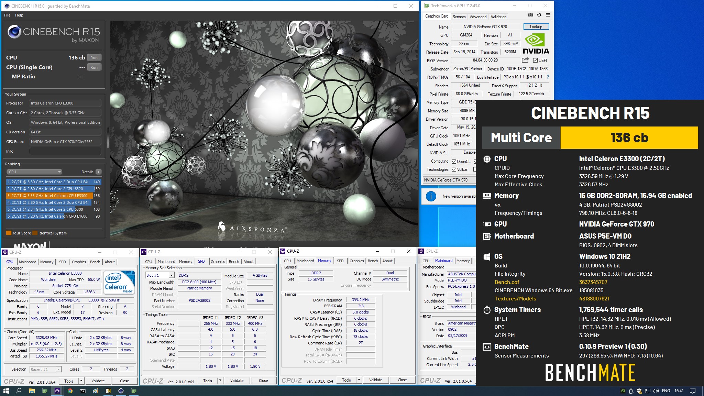704x396 pixels.
Task: Select ranking row 6 Intel Celeron E1600
Action: 54,216
